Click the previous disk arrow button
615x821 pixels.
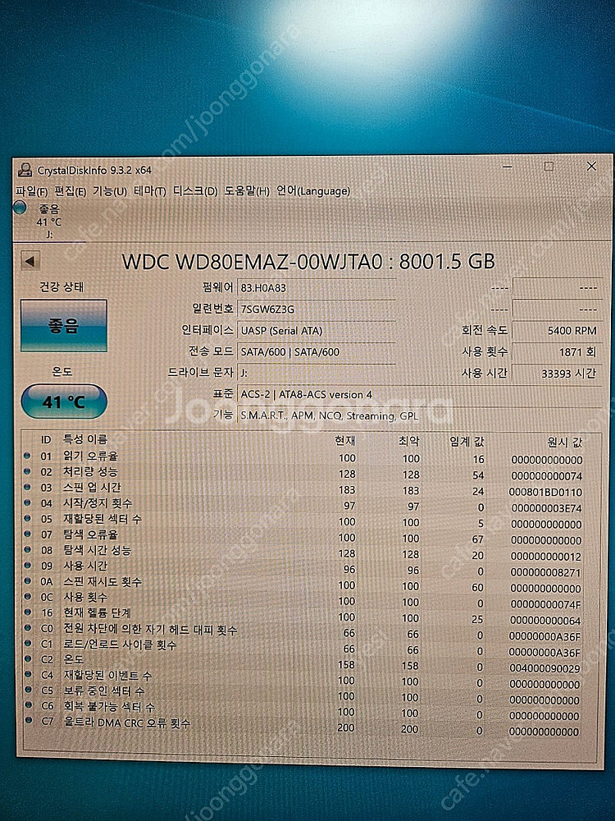coord(30,261)
